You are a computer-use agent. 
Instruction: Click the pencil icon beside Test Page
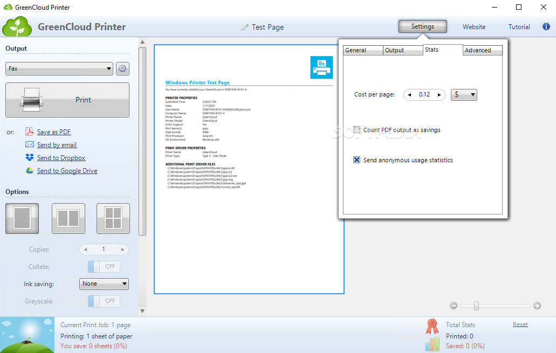pos(244,27)
